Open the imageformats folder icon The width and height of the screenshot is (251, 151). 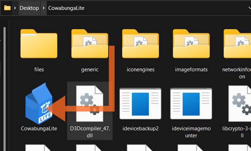(191, 44)
